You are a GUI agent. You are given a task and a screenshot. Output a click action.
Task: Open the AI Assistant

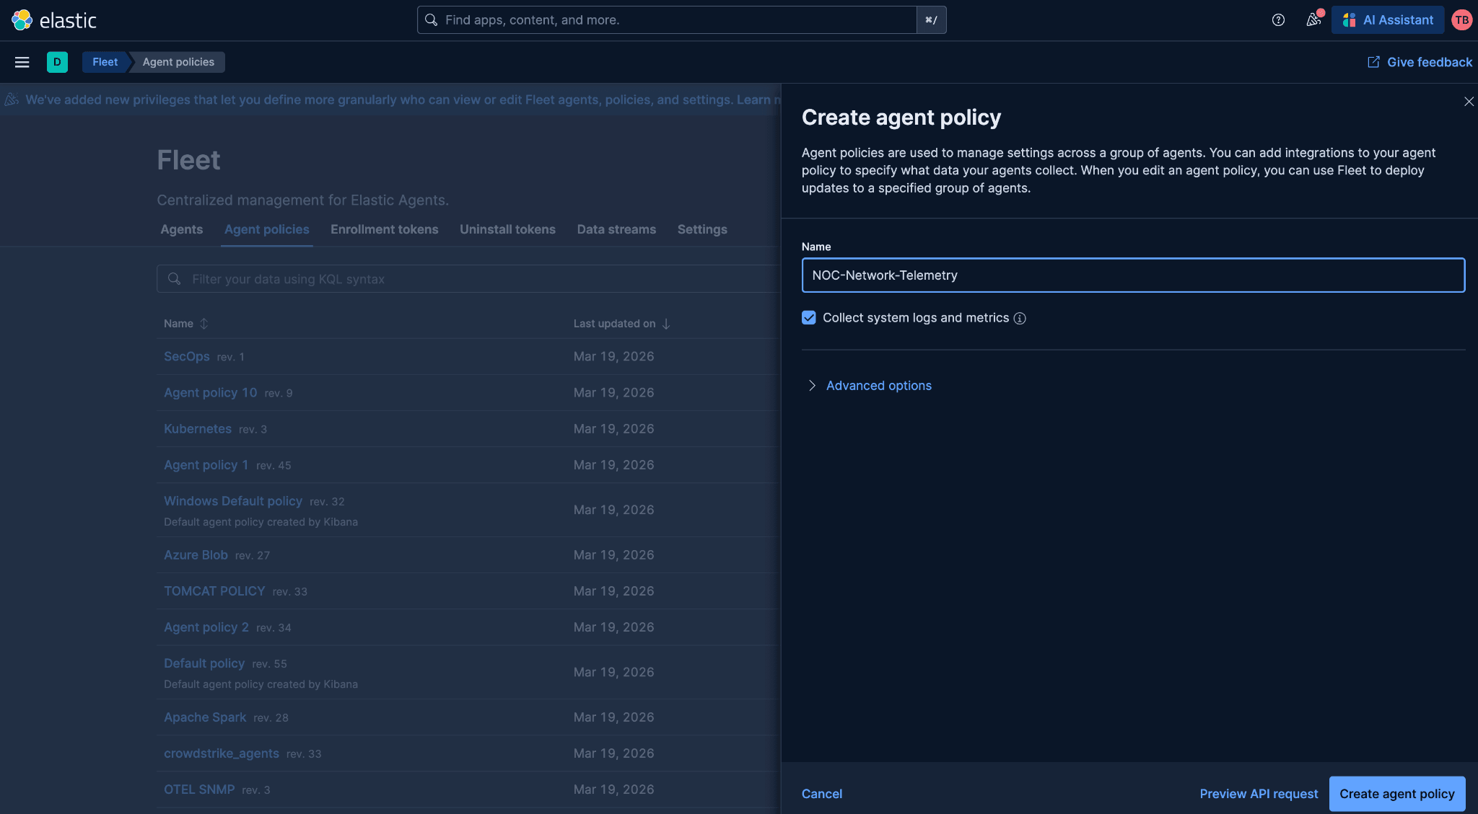[1388, 20]
